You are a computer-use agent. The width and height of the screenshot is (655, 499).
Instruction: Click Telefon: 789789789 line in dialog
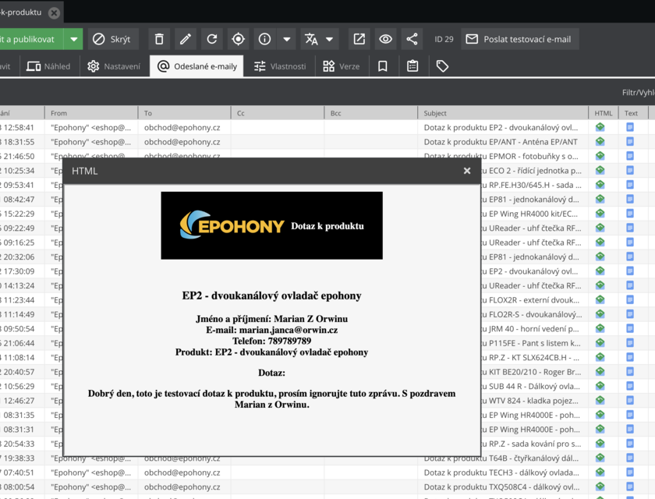pos(271,342)
